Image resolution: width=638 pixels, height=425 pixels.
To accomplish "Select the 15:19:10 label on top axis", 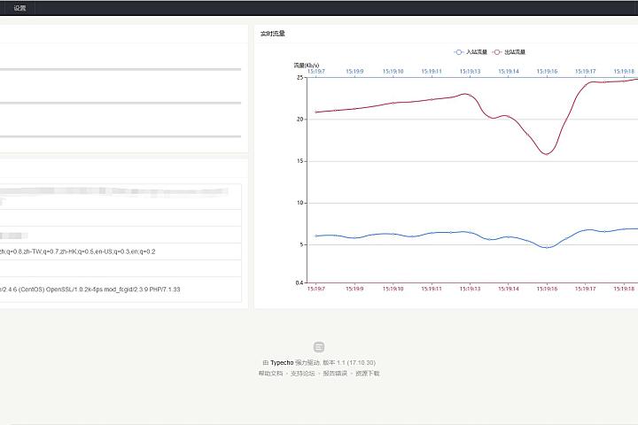I will click(x=393, y=71).
